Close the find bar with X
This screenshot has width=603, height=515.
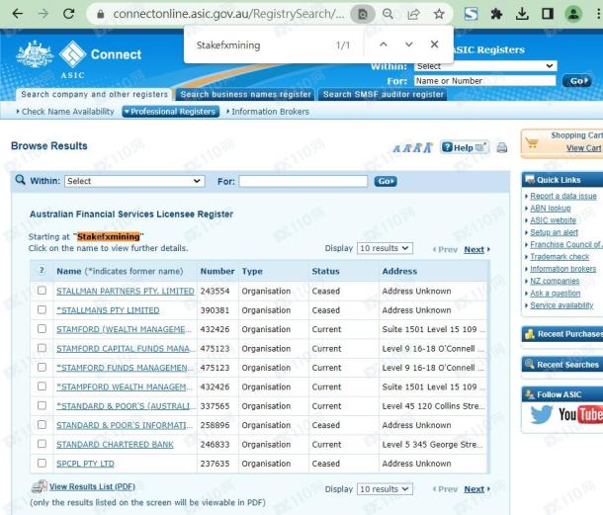(x=435, y=44)
